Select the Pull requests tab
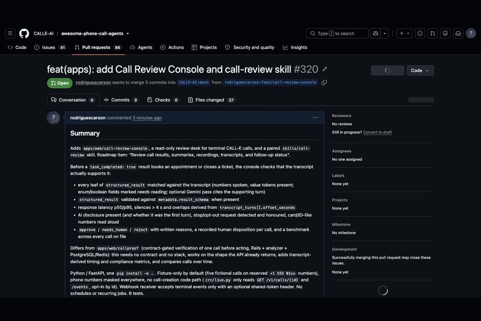The height and width of the screenshot is (321, 481). coord(98,48)
